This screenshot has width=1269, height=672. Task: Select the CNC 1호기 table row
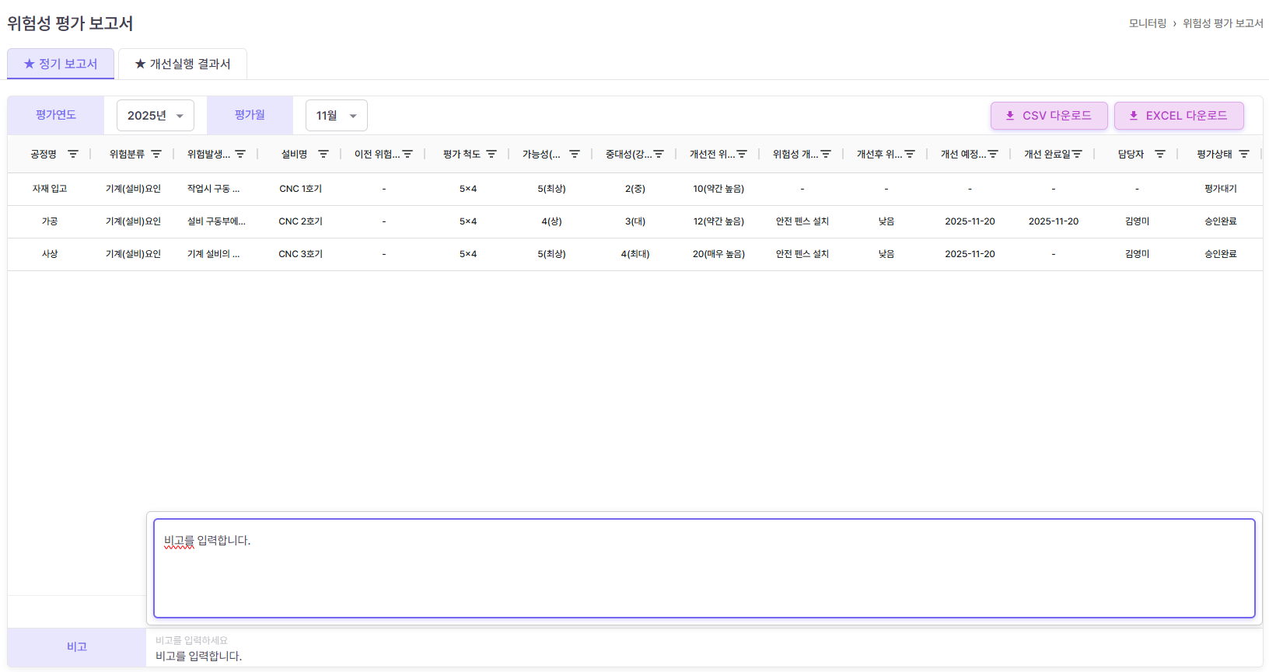(x=301, y=189)
